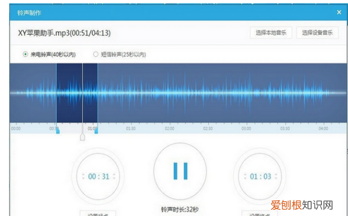Click the 01:03 end time value
348x216 pixels.
pyautogui.click(x=260, y=177)
